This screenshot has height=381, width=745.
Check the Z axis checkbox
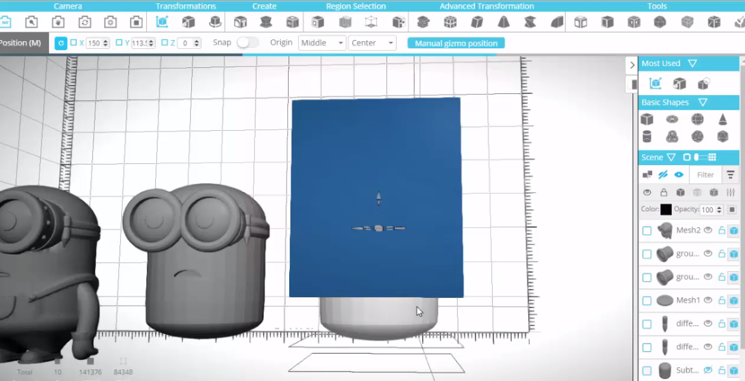(x=165, y=43)
